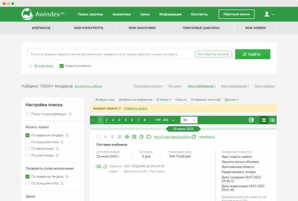Click the Найти search button

[x=252, y=54]
